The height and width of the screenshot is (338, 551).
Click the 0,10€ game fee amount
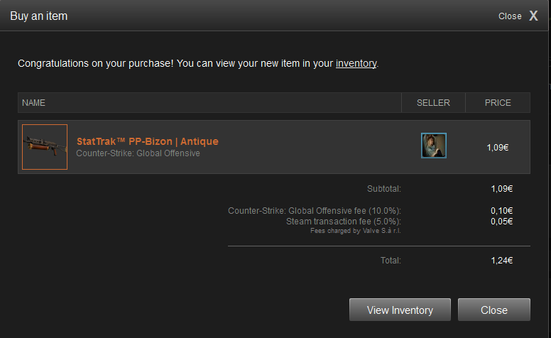pyautogui.click(x=501, y=211)
